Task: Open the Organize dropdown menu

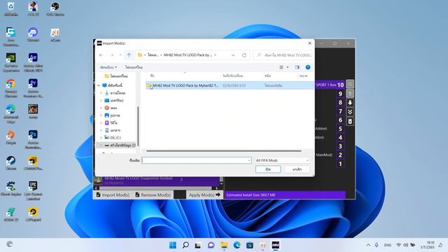Action: (x=108, y=67)
